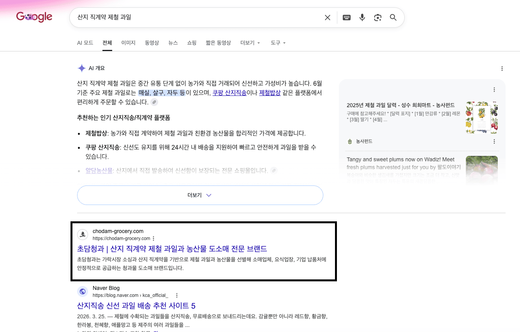
Task: Follow the 제철밥상 link in overview
Action: (270, 93)
